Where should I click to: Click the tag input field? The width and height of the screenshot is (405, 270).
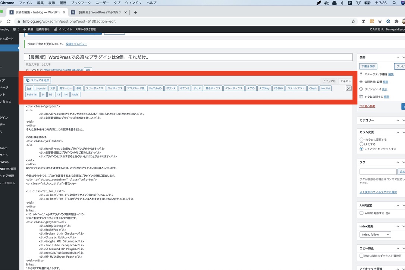coord(378,172)
